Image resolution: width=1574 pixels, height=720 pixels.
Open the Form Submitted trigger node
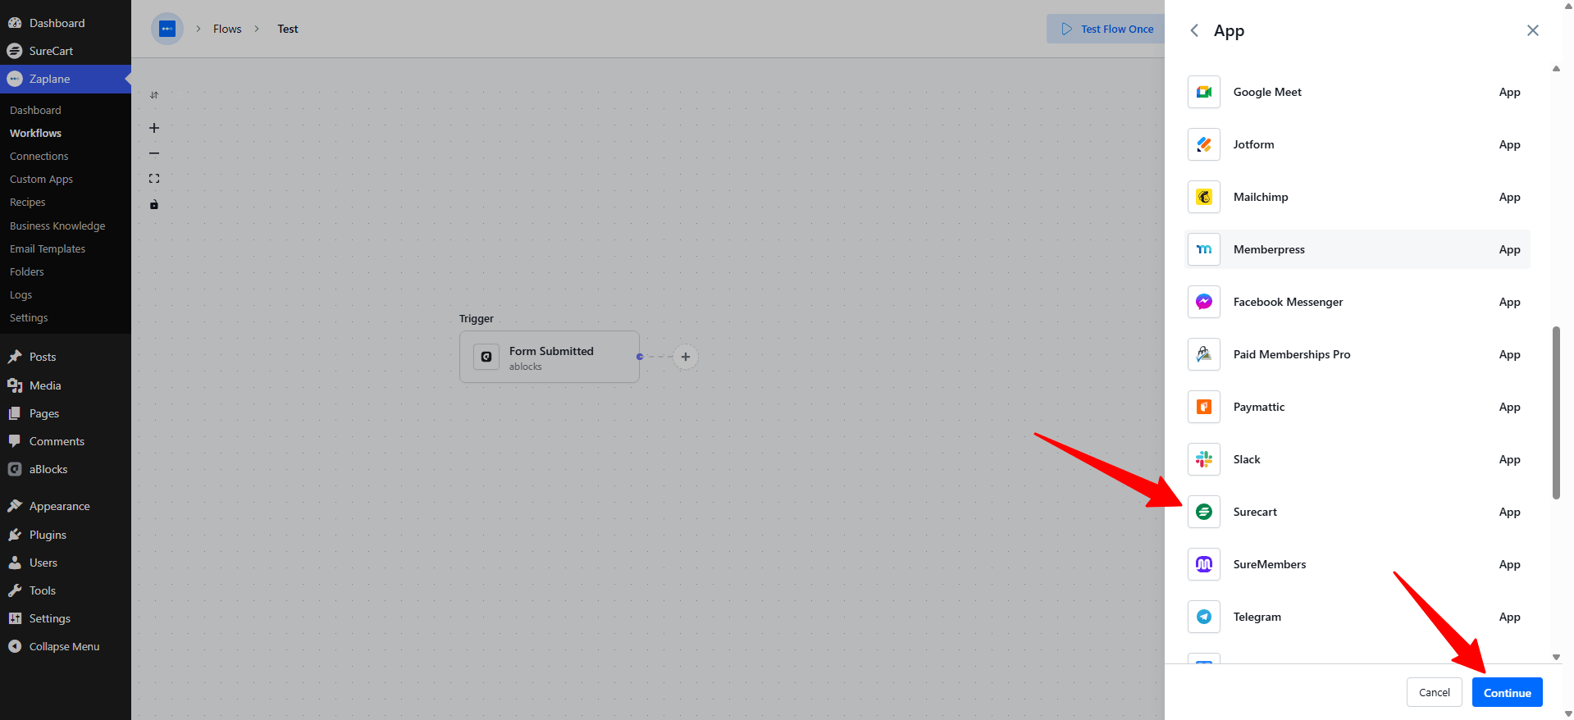pyautogui.click(x=550, y=357)
